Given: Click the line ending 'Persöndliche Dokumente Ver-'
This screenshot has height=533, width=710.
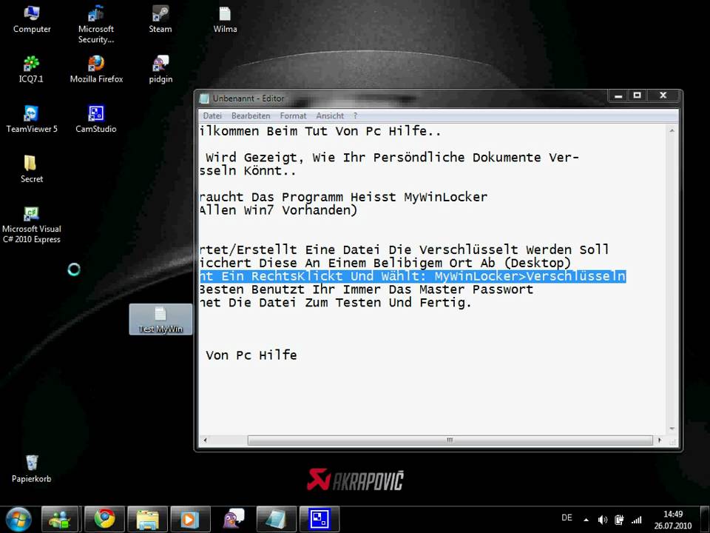Looking at the screenshot, I should (x=392, y=158).
